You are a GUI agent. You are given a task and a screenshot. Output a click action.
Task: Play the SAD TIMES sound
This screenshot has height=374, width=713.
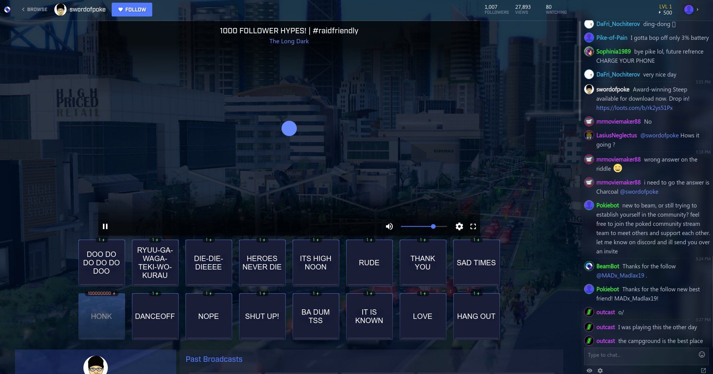(476, 263)
